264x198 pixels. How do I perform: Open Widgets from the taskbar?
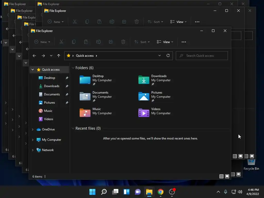[x=126, y=192]
